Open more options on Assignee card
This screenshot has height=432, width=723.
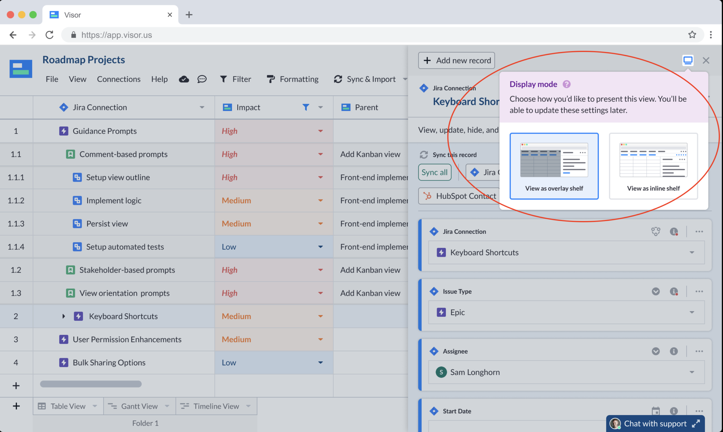click(x=699, y=351)
